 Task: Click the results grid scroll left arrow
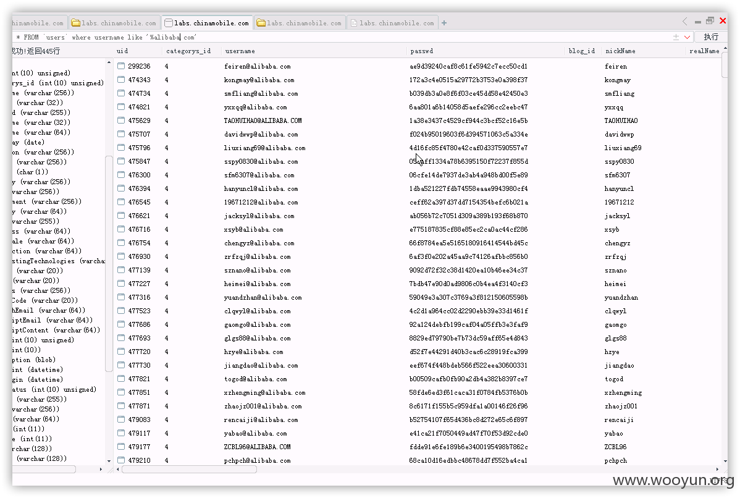pos(117,469)
